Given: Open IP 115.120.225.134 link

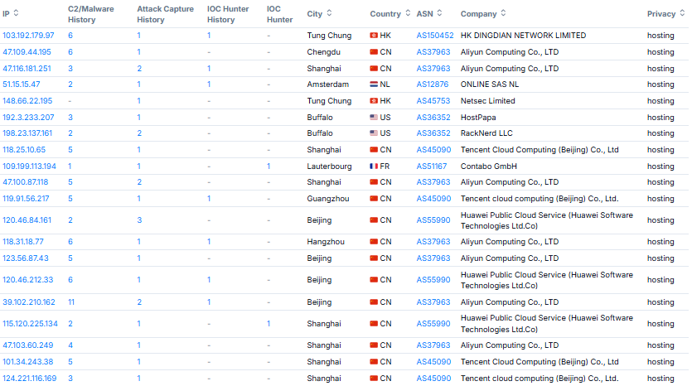Looking at the screenshot, I should 30,324.
